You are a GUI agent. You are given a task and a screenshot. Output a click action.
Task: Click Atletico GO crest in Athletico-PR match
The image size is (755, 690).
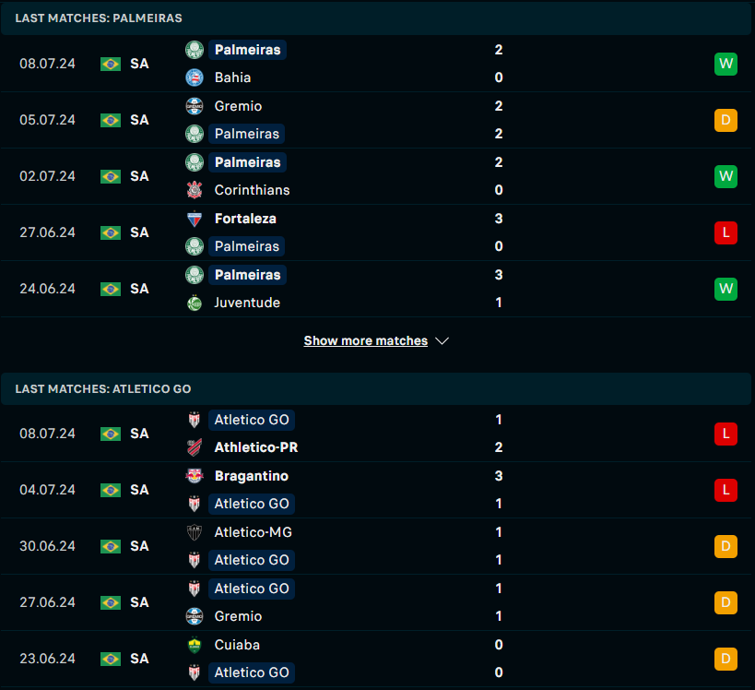(x=195, y=420)
